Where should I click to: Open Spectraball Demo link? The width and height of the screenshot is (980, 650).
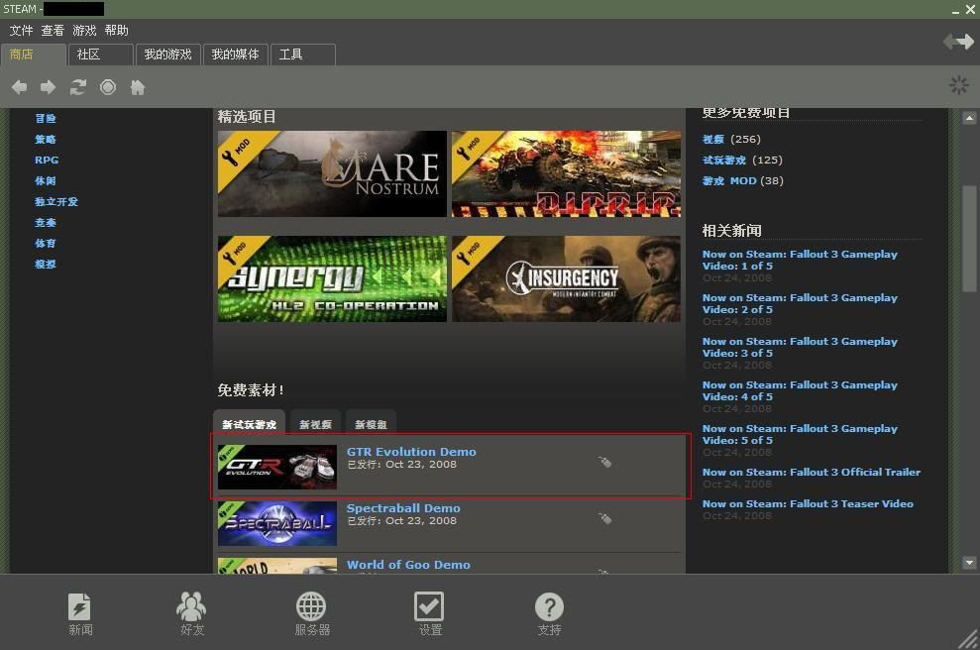pos(403,508)
